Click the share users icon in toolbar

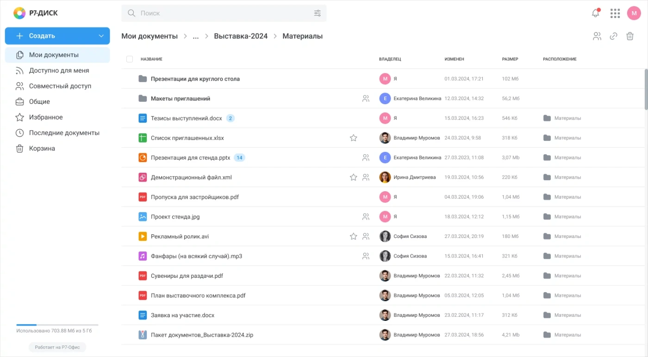(x=597, y=36)
